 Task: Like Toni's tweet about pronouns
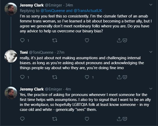tap(87, 77)
